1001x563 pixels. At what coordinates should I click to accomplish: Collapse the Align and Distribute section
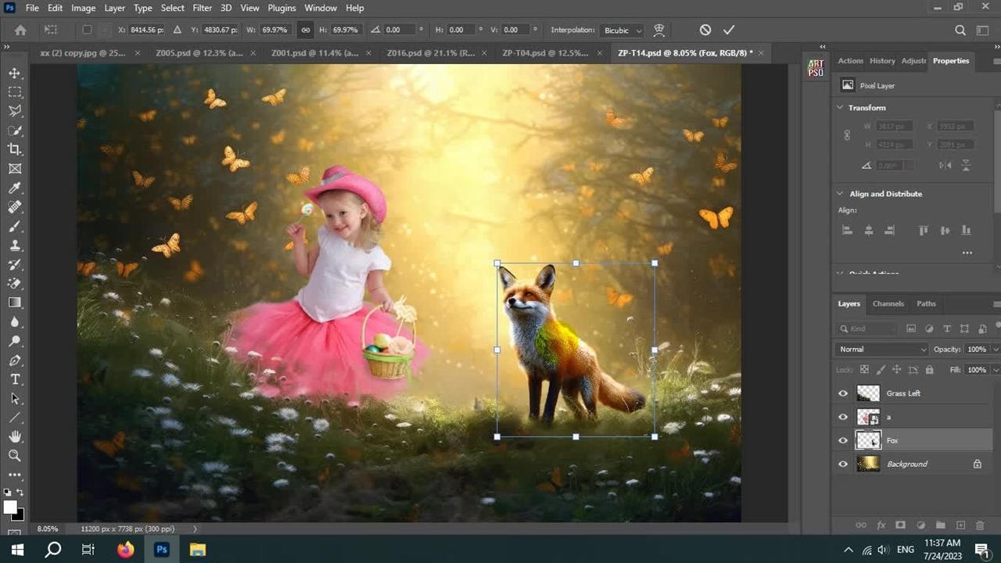click(x=840, y=194)
